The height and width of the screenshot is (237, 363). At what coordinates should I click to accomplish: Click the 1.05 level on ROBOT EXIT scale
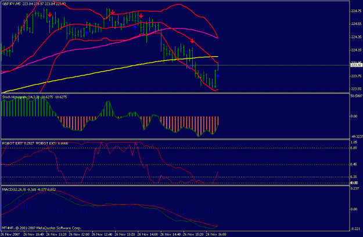pyautogui.click(x=354, y=143)
